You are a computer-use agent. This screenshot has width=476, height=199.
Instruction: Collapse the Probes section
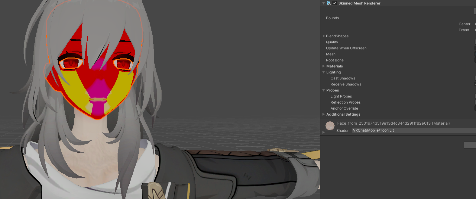click(324, 90)
